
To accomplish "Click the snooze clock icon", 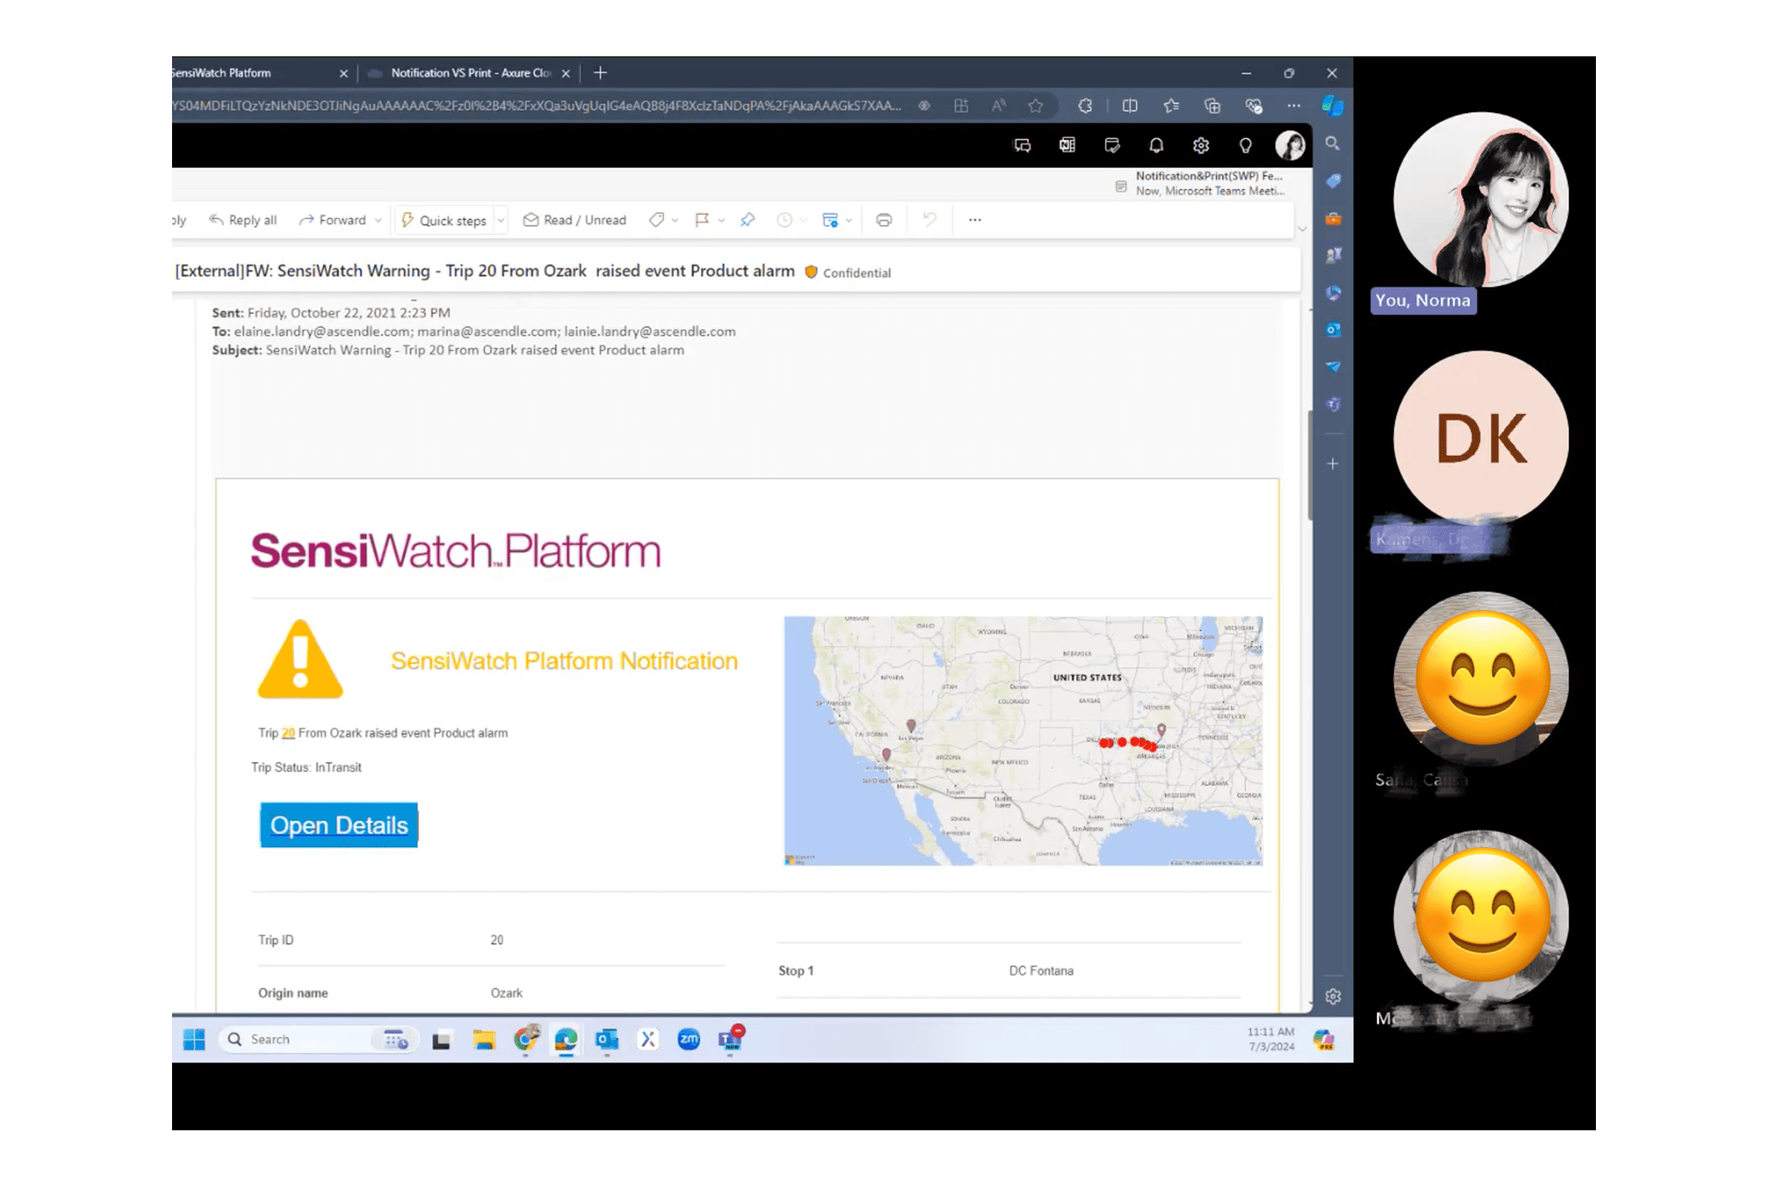I will click(785, 220).
